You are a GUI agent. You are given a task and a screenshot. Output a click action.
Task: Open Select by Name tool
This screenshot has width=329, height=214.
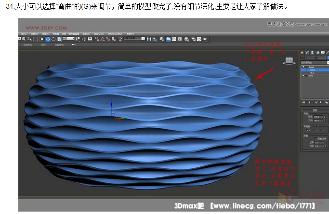(x=29, y=39)
